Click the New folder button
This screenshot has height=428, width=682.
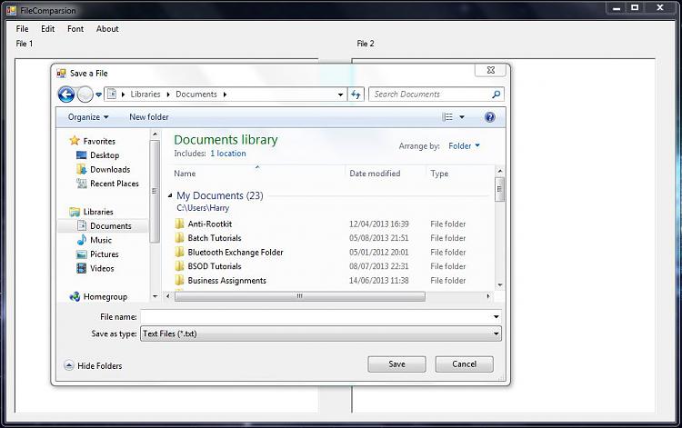pos(149,117)
